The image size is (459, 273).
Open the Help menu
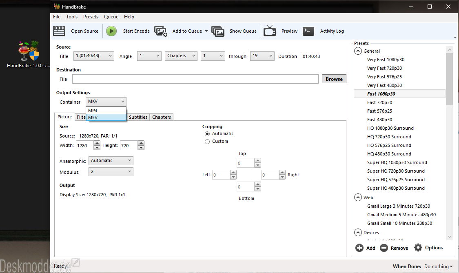click(x=129, y=17)
